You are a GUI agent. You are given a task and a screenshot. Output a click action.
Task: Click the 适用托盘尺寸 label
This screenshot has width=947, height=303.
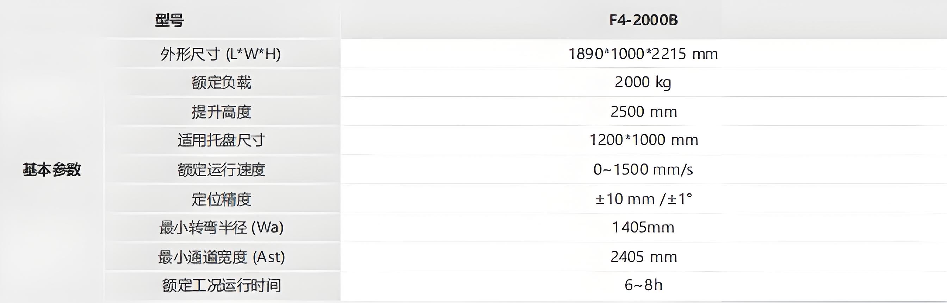221,140
